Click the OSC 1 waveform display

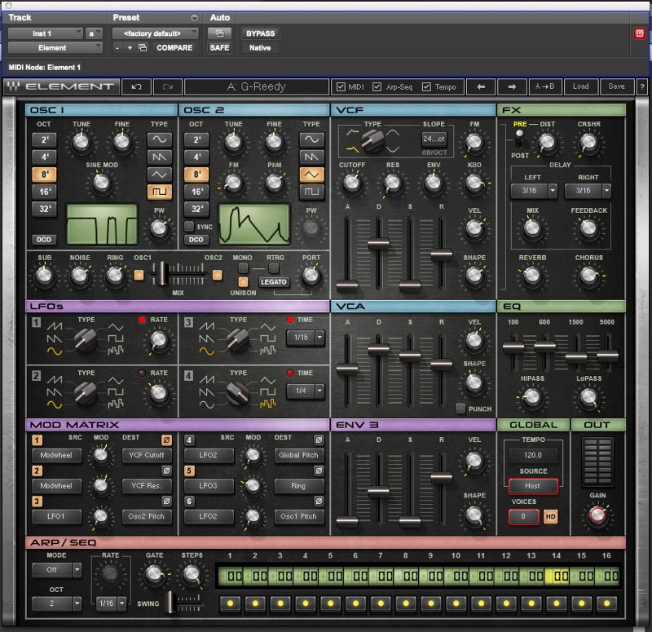(x=102, y=224)
